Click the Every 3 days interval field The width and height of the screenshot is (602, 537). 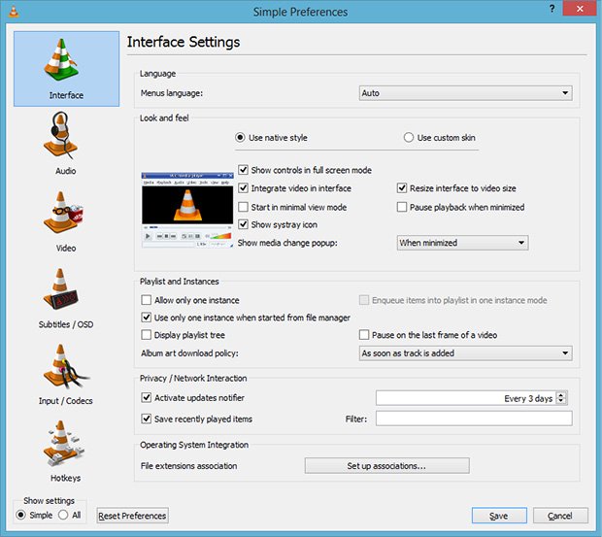point(466,398)
